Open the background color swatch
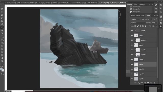Screen dimensions: 163x92 tap(3, 71)
